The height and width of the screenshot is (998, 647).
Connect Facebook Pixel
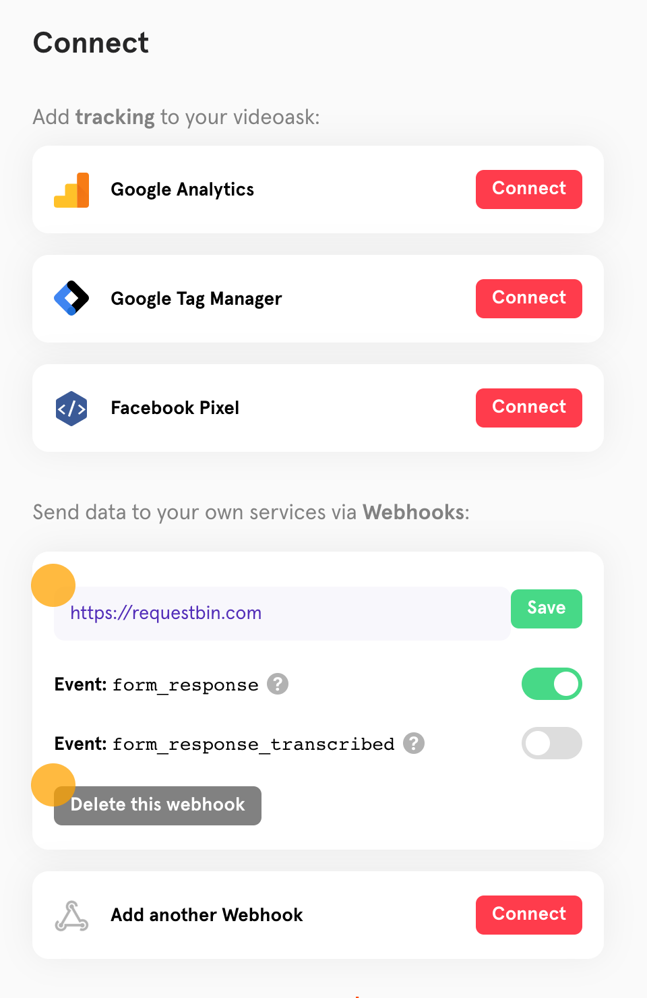coord(529,408)
